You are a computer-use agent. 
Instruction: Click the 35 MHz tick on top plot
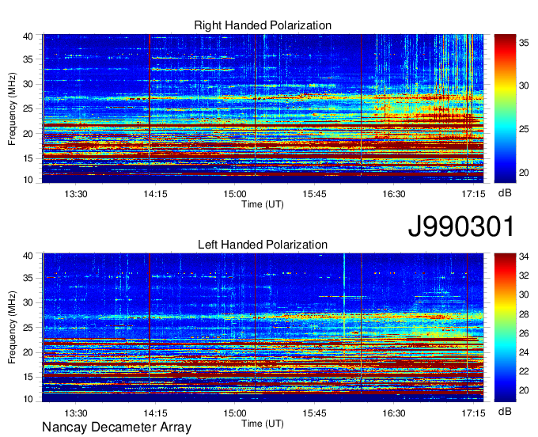pyautogui.click(x=28, y=59)
